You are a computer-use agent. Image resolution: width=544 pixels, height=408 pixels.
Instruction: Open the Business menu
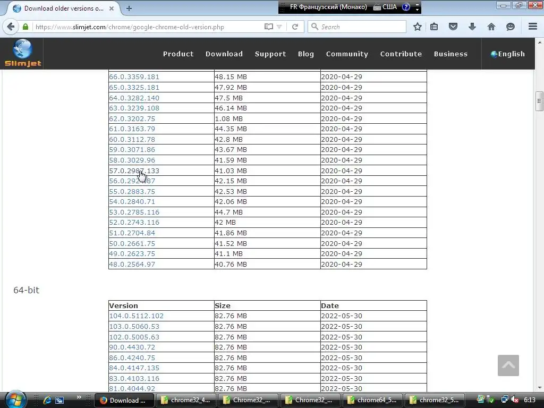point(450,54)
